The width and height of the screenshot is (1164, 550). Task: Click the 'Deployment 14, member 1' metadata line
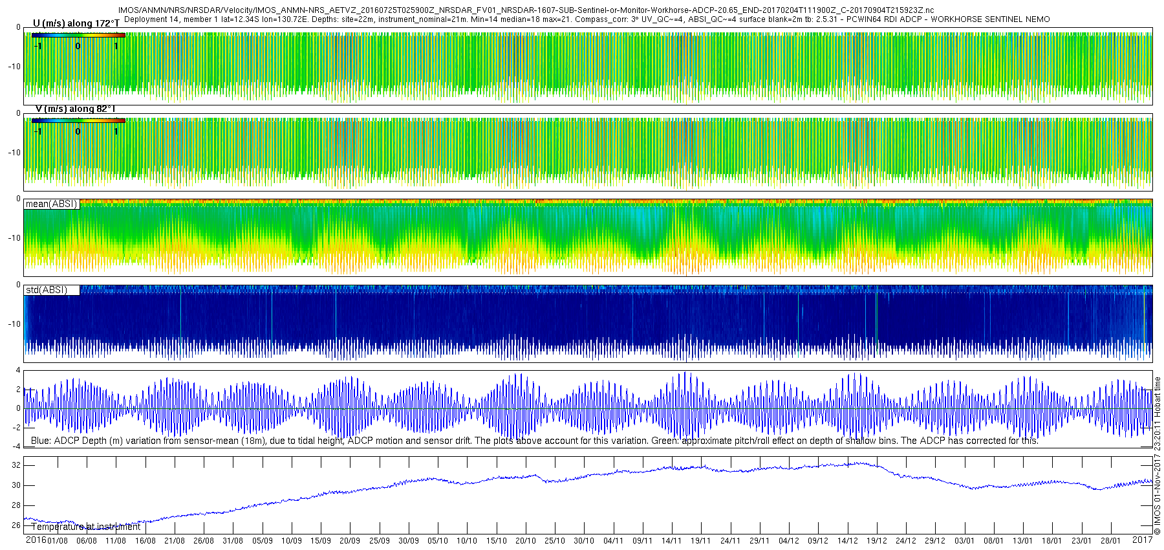[x=587, y=19]
